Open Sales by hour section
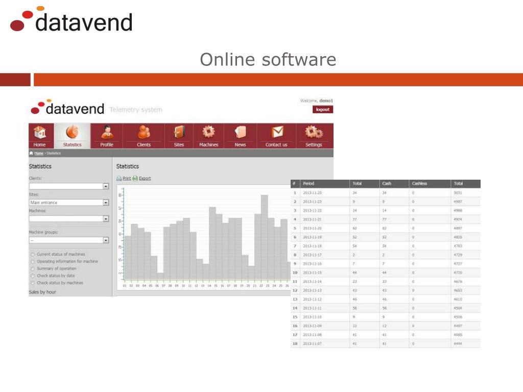The image size is (523, 392). (42, 292)
